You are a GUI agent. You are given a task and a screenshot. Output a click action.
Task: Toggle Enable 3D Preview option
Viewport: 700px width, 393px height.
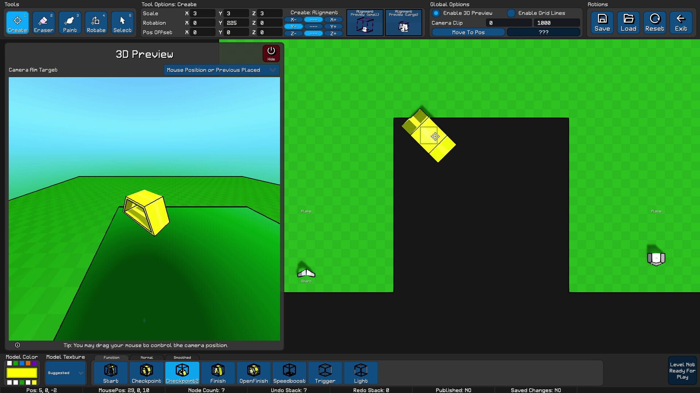436,13
